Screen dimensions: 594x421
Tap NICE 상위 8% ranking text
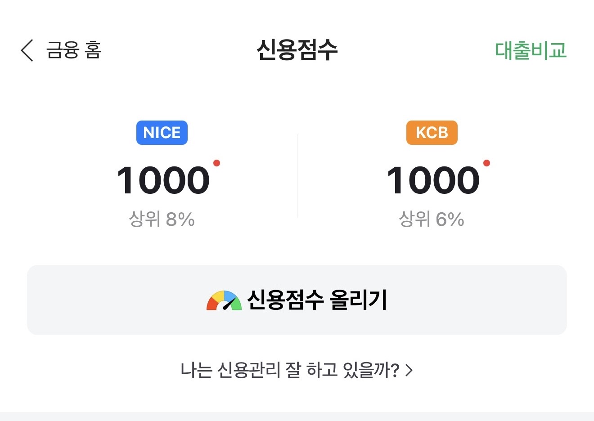(162, 219)
